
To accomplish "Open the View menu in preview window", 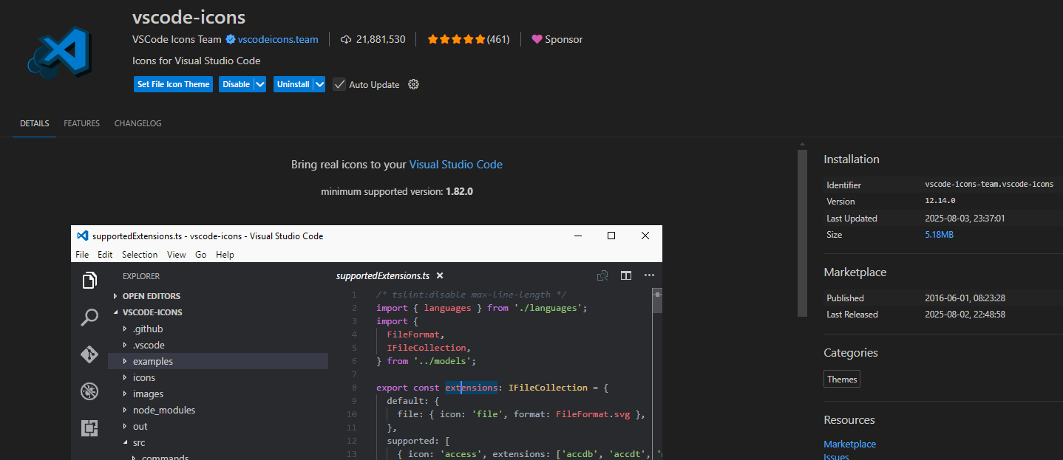I will 177,255.
